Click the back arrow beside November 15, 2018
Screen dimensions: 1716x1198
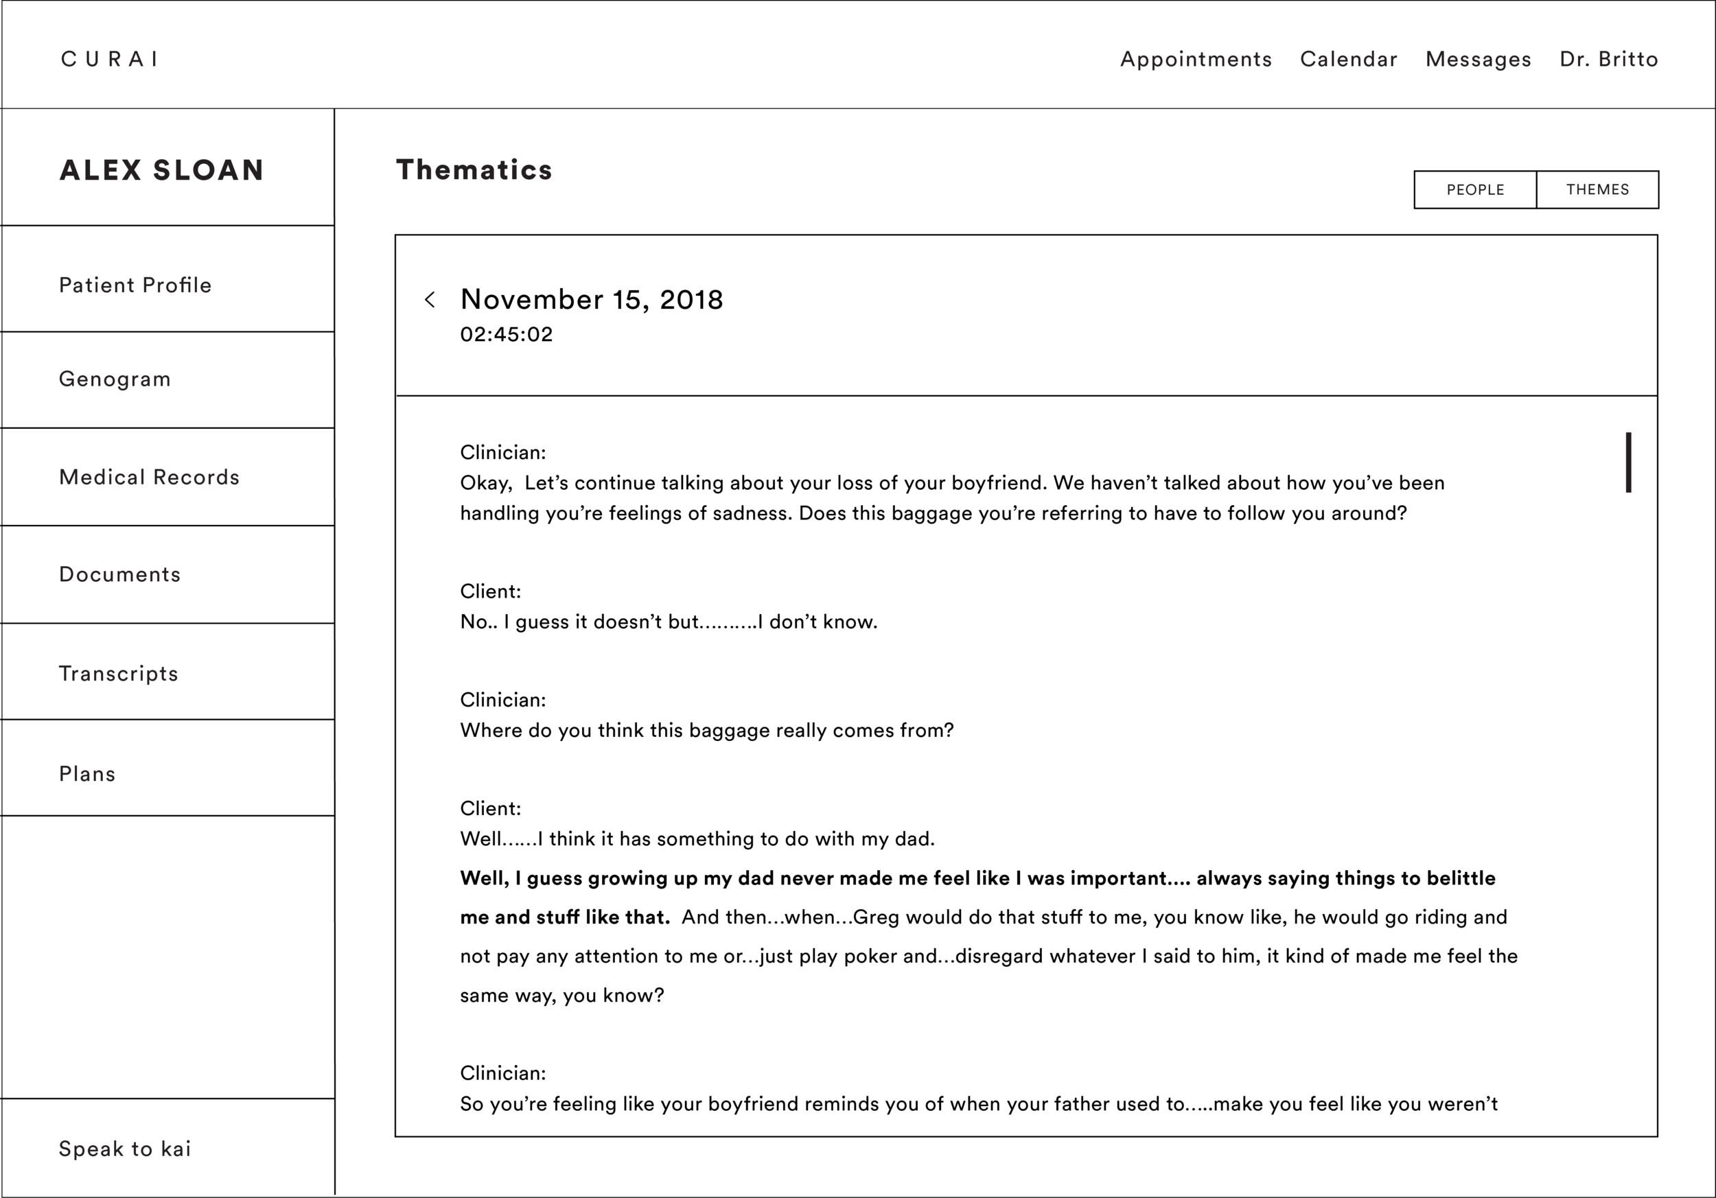coord(430,299)
